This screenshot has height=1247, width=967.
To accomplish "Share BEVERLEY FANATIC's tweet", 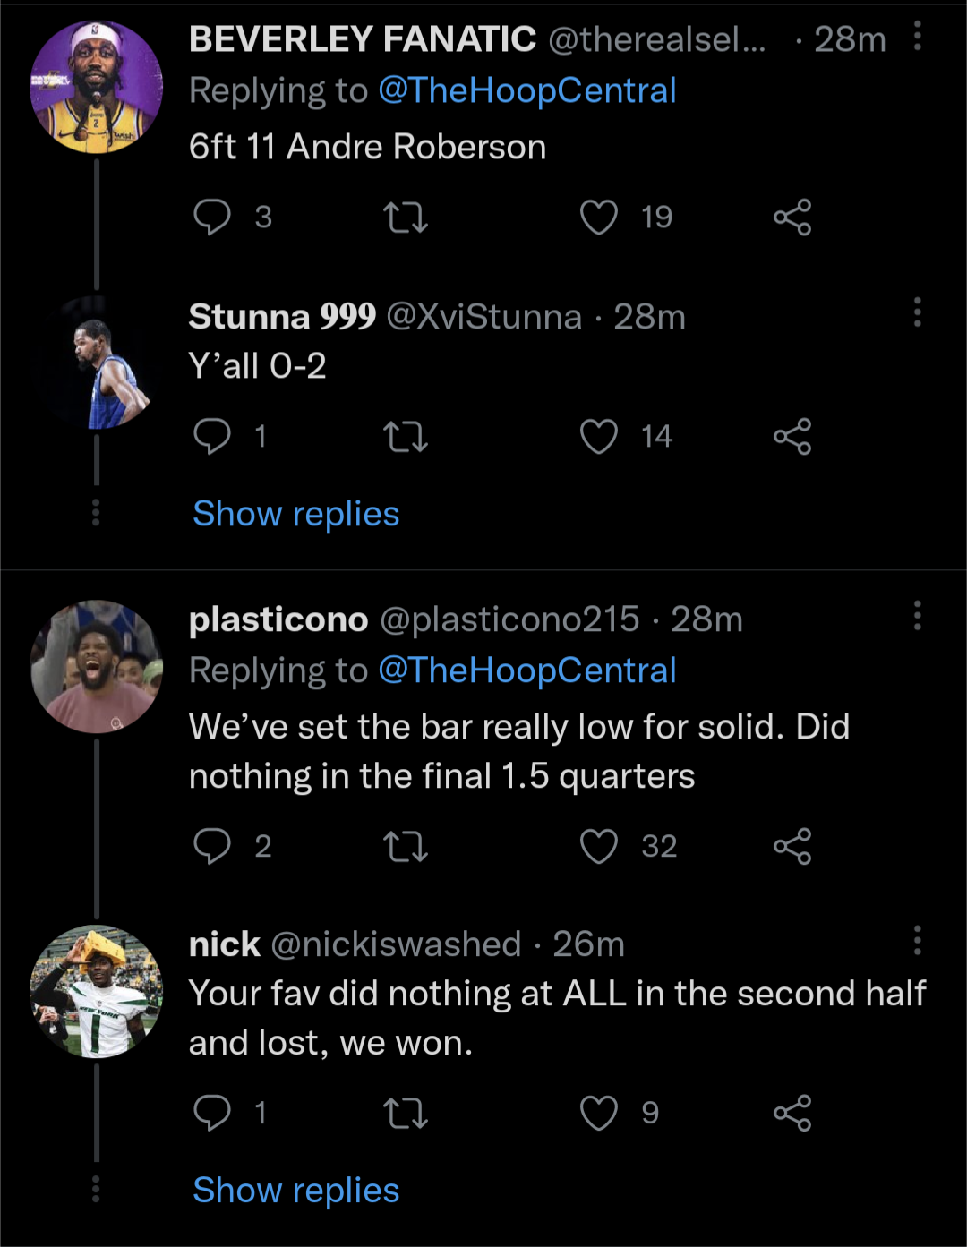I will pyautogui.click(x=792, y=218).
